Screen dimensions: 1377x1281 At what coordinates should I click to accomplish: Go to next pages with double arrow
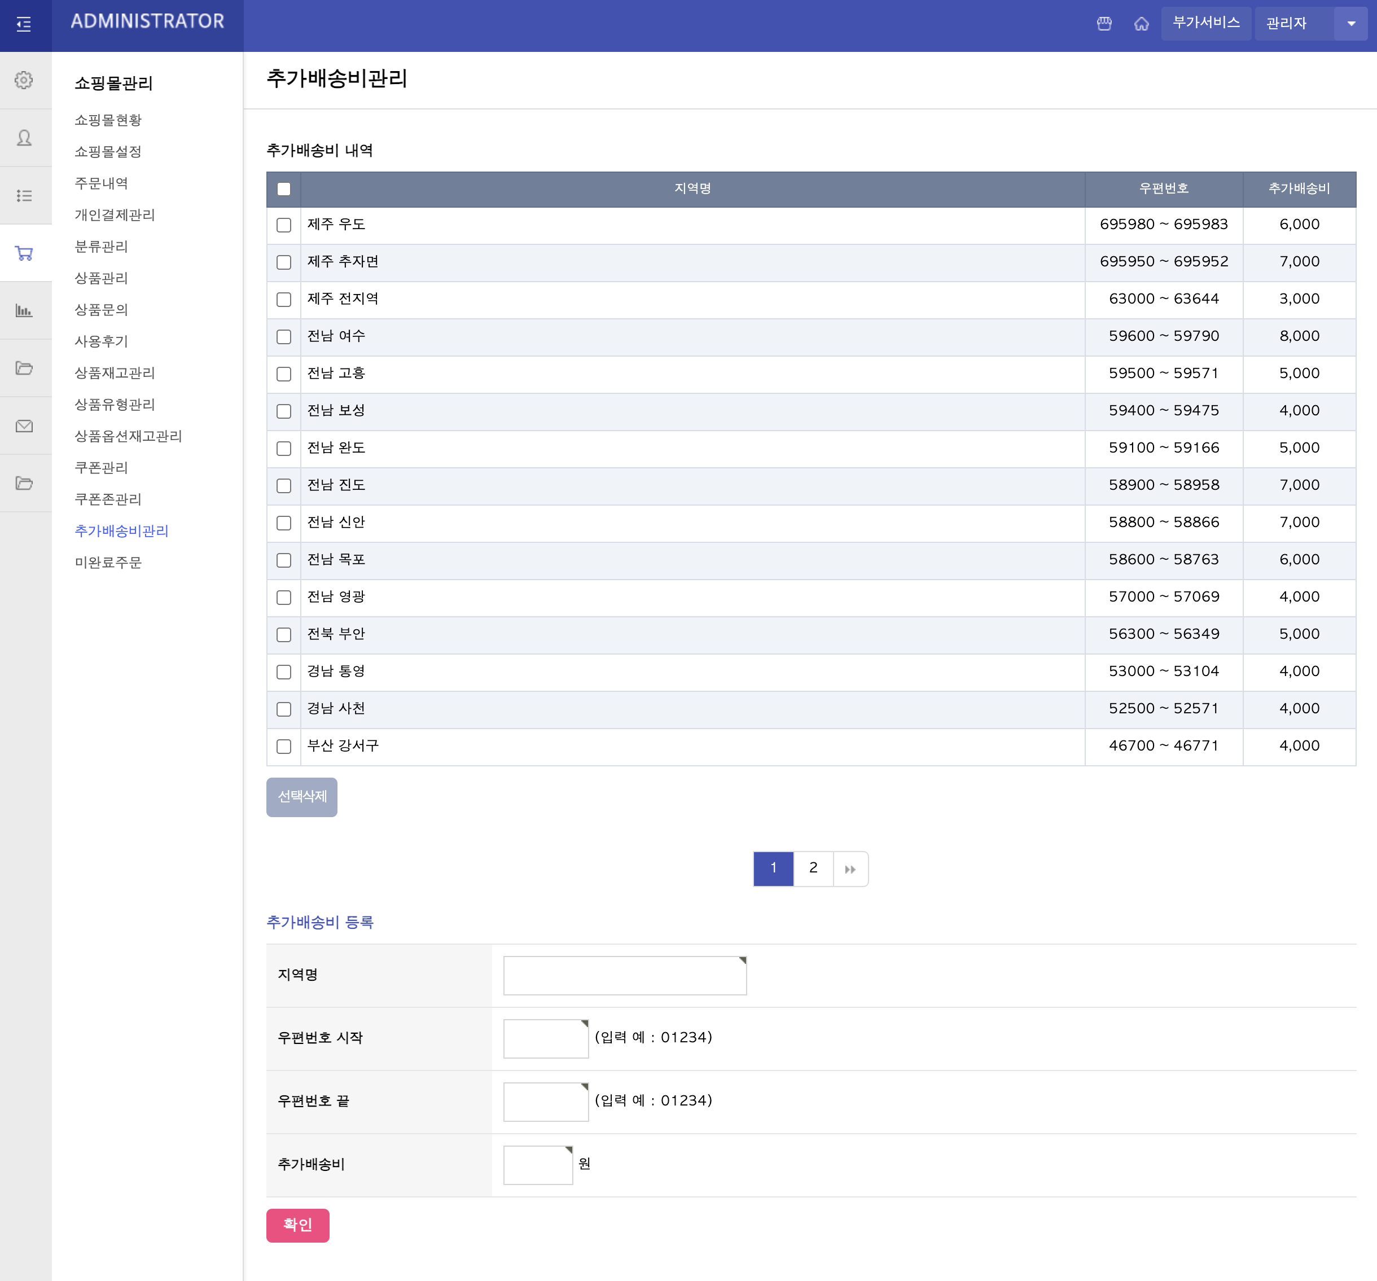[850, 869]
